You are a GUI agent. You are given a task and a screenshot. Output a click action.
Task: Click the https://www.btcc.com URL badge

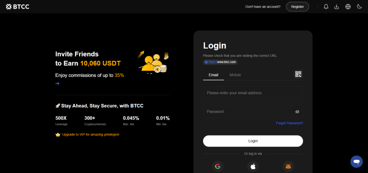click(220, 62)
